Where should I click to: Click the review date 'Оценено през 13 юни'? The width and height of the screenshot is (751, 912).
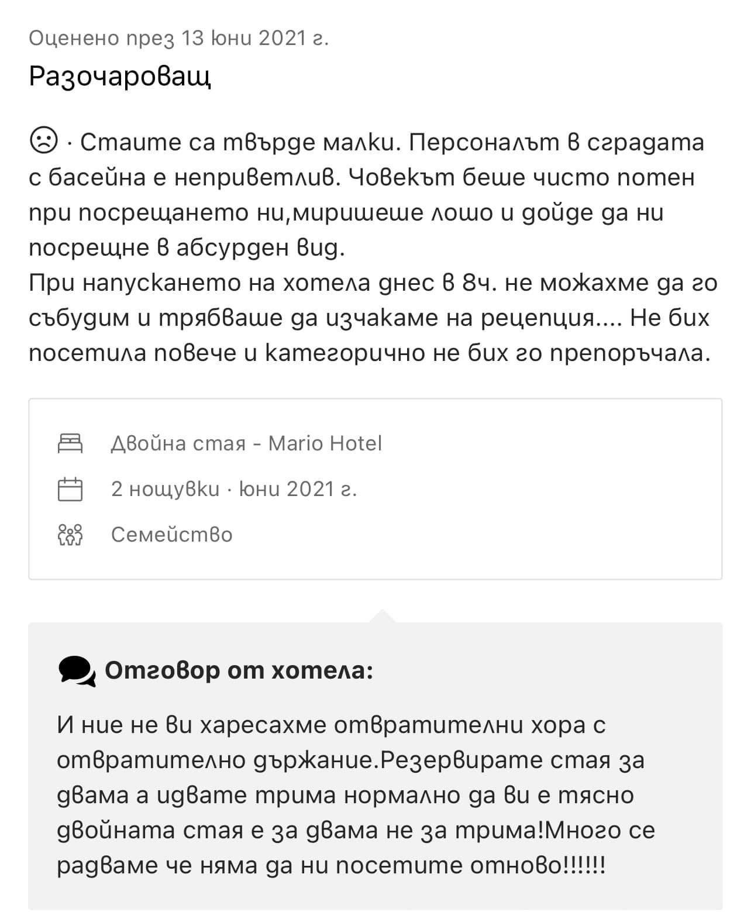coord(178,39)
